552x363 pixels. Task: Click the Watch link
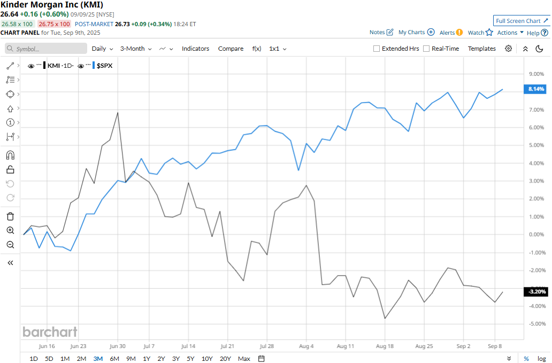click(x=476, y=33)
